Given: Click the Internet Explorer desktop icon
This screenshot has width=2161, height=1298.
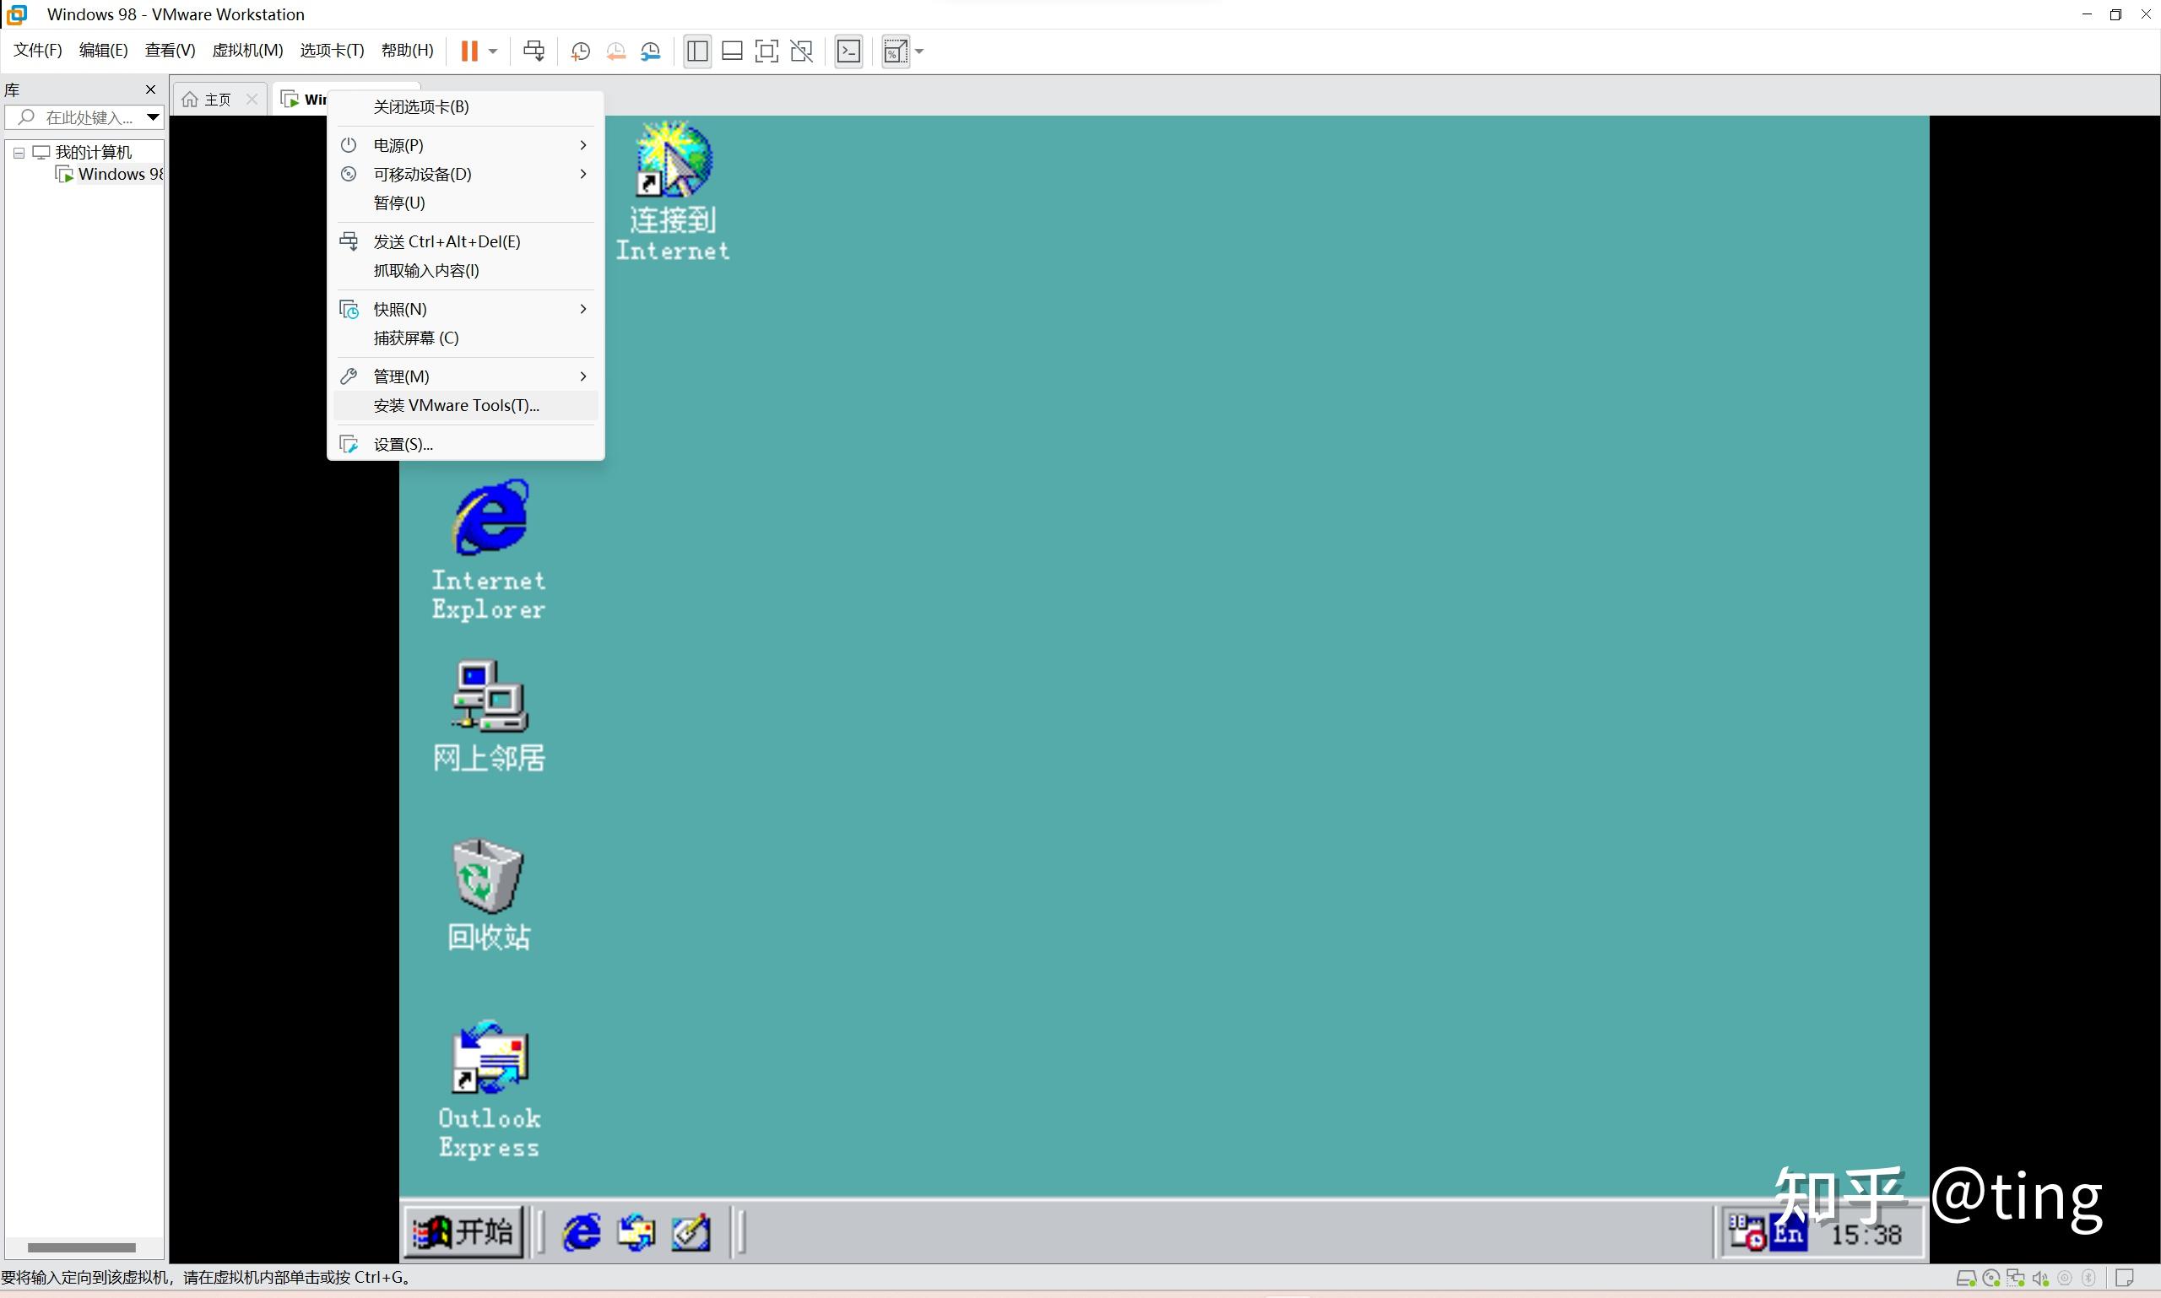Looking at the screenshot, I should pos(489,549).
